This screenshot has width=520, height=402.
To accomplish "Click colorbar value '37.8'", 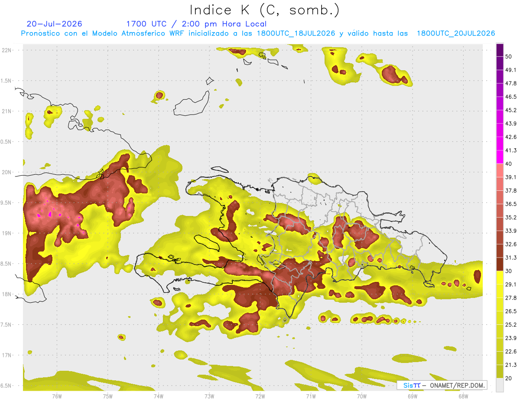I will point(511,190).
